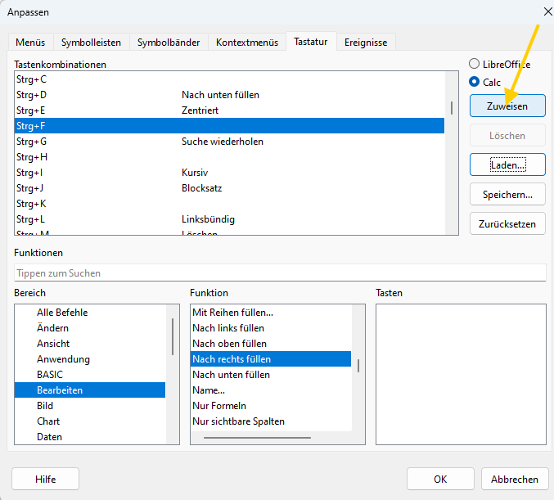Confirm with the OK button
Viewport: 554px width, 500px height.
coord(440,479)
